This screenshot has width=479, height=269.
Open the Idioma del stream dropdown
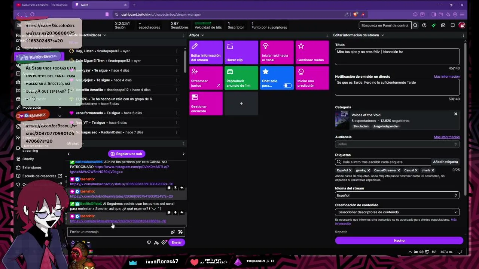point(397,195)
